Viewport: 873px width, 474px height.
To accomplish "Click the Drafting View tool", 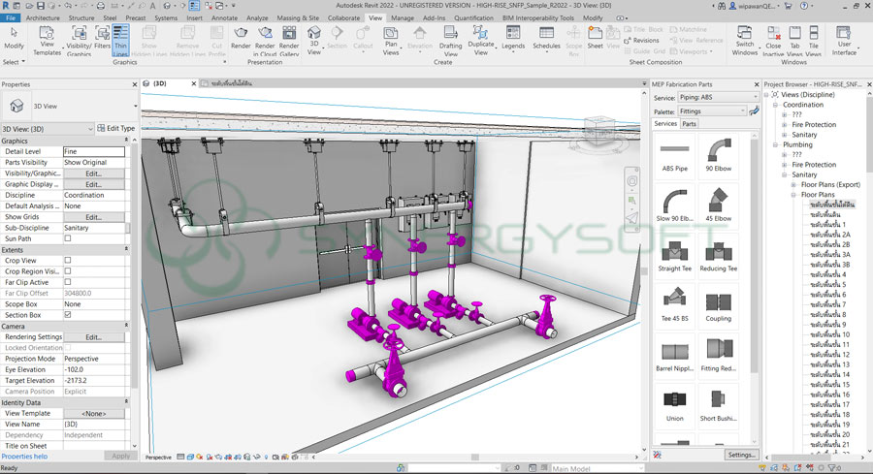I will 450,45.
